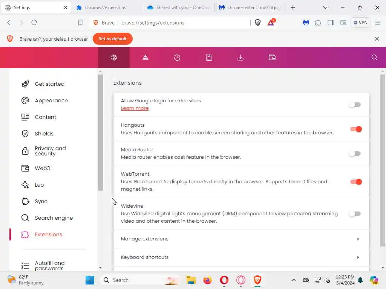This screenshot has width=386, height=289.
Task: Open File Explorer from the taskbar
Action: (191, 280)
